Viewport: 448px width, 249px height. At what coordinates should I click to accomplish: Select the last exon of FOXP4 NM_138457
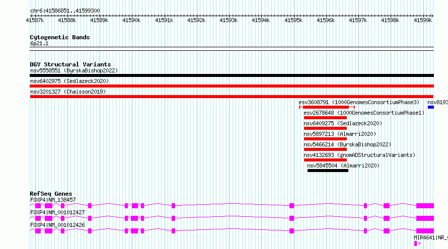click(x=425, y=206)
